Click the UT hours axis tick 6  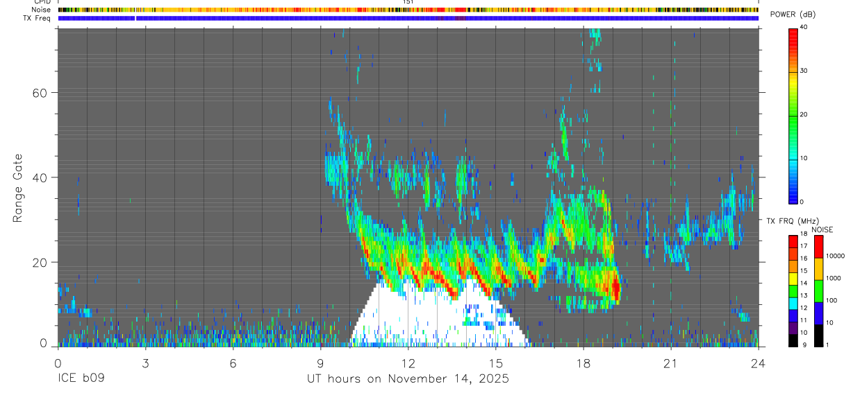coord(233,363)
